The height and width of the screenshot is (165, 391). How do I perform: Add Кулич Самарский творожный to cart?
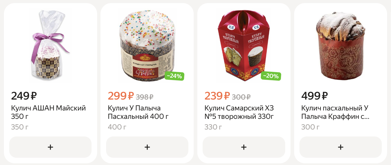click(x=244, y=147)
